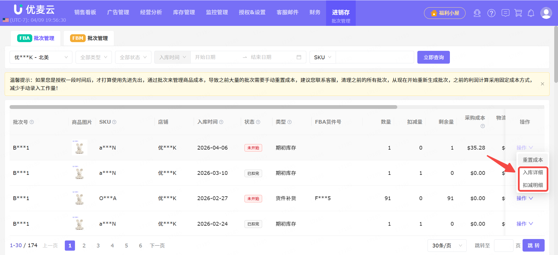Open the shopping cart icon
The image size is (558, 255).
(x=518, y=13)
